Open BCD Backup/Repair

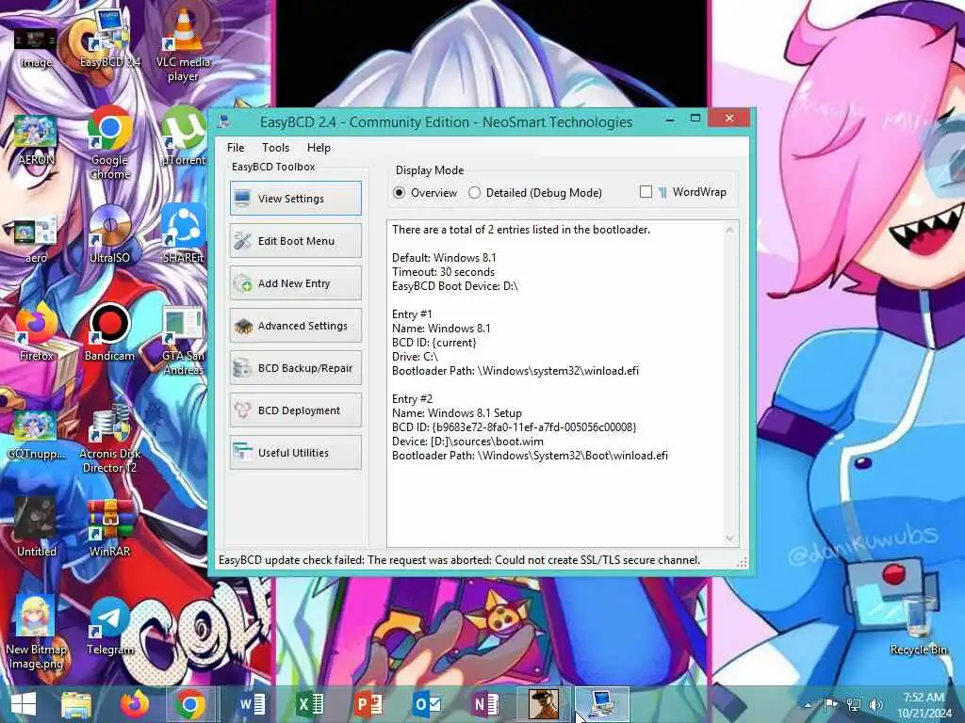click(295, 368)
